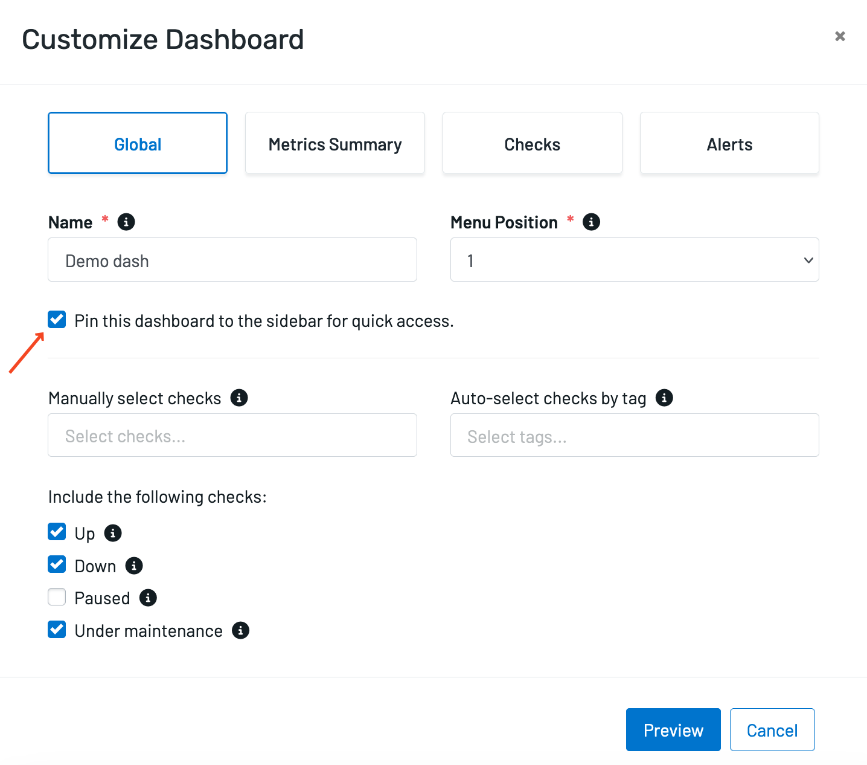Enable the Paused checks checkbox
Screen dimensions: 867x765
pyautogui.click(x=57, y=597)
